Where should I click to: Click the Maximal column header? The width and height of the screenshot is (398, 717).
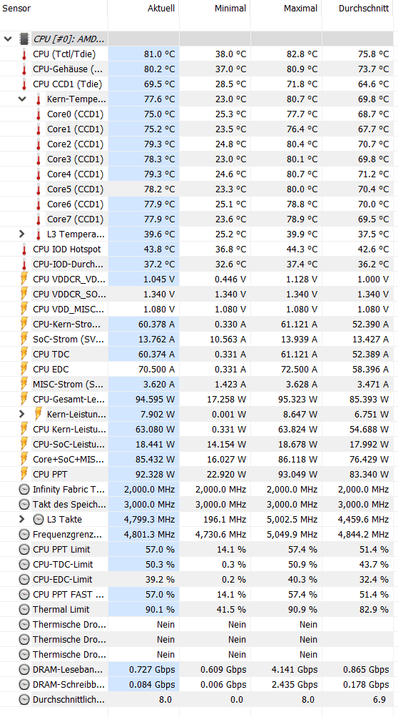pos(286,9)
